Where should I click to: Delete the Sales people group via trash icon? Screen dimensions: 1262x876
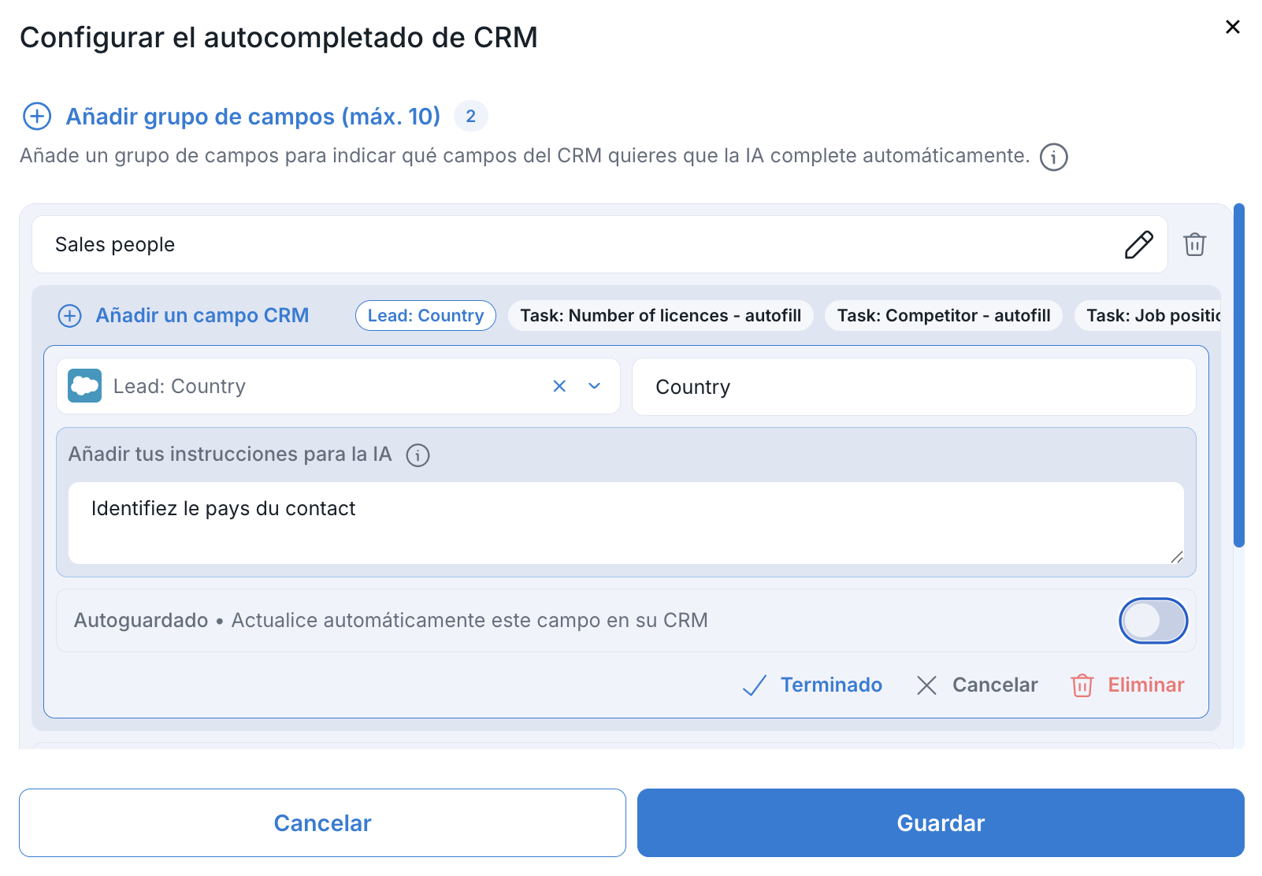click(x=1194, y=245)
